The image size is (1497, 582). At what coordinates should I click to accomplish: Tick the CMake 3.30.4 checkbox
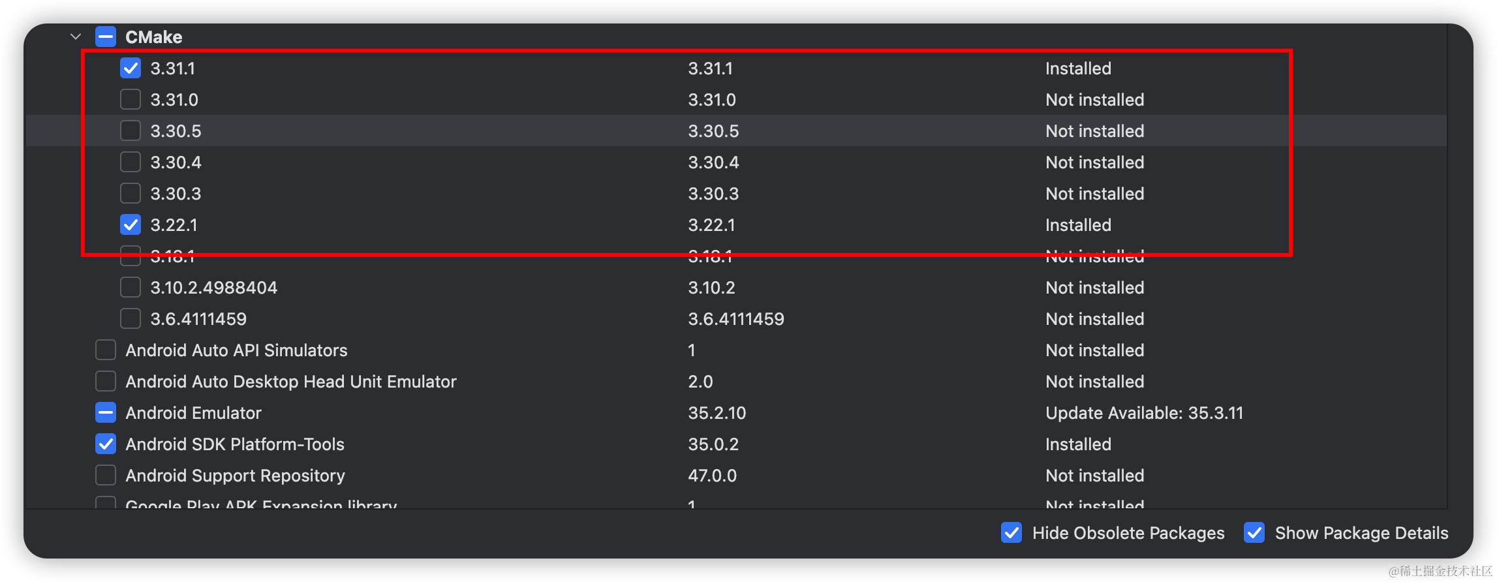[131, 162]
